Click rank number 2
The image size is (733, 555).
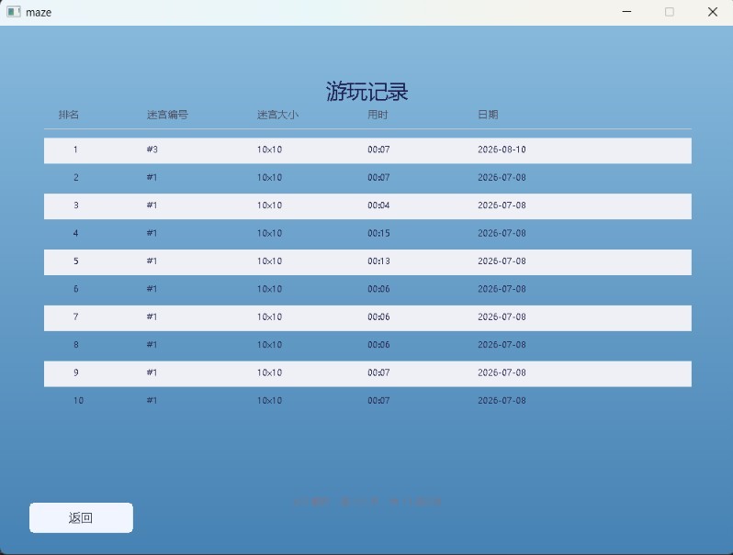pos(75,177)
